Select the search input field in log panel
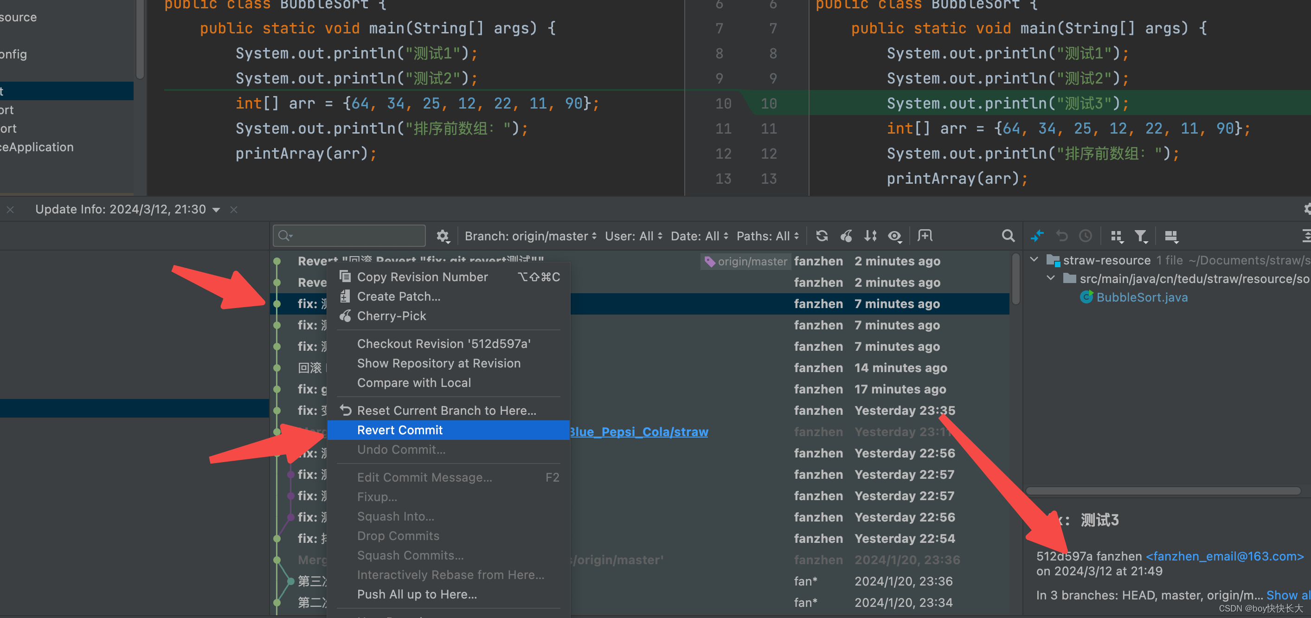 (x=351, y=238)
